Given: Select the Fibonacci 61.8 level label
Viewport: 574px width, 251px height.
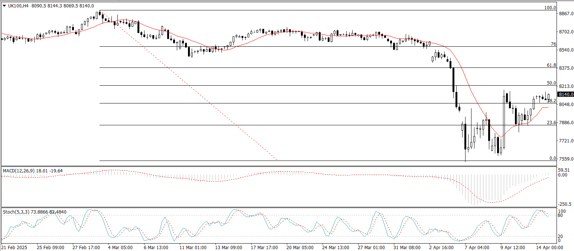Looking at the screenshot, I should point(551,65).
